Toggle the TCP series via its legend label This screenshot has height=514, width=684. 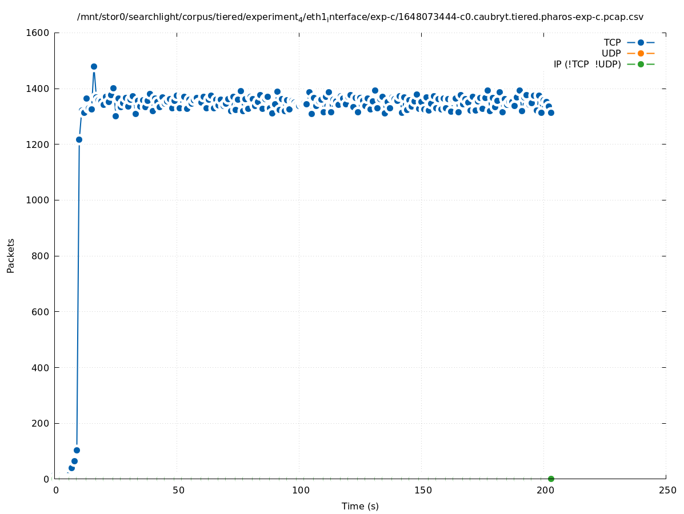pyautogui.click(x=612, y=42)
